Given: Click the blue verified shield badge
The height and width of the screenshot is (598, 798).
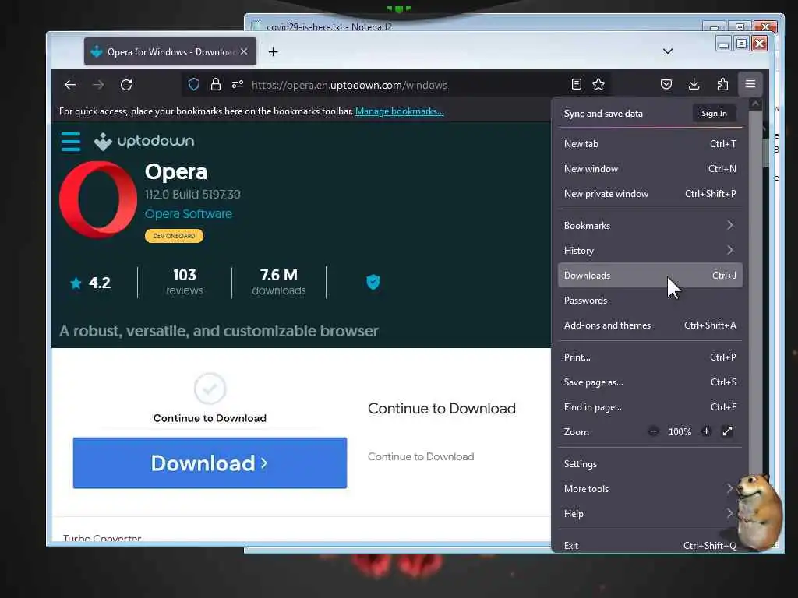Looking at the screenshot, I should pos(373,282).
